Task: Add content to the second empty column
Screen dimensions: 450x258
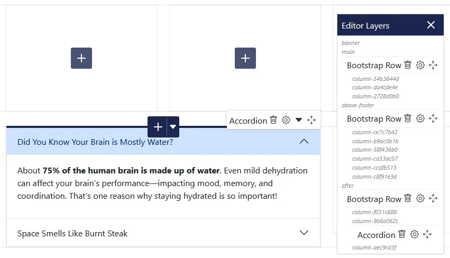Action: 245,58
